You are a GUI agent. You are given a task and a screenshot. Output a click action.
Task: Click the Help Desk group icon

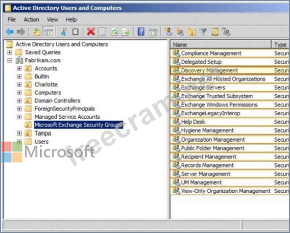pyautogui.click(x=176, y=122)
